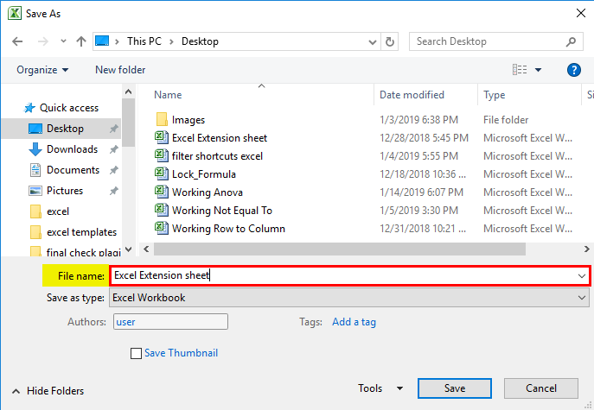The height and width of the screenshot is (410, 594).
Task: Open the Save as type dropdown
Action: (x=350, y=298)
